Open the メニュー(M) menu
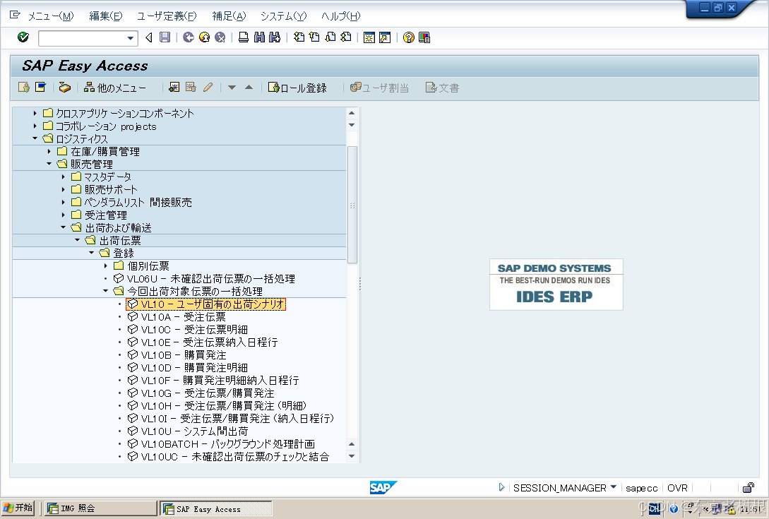Screen dimensions: 769x519 coord(51,16)
